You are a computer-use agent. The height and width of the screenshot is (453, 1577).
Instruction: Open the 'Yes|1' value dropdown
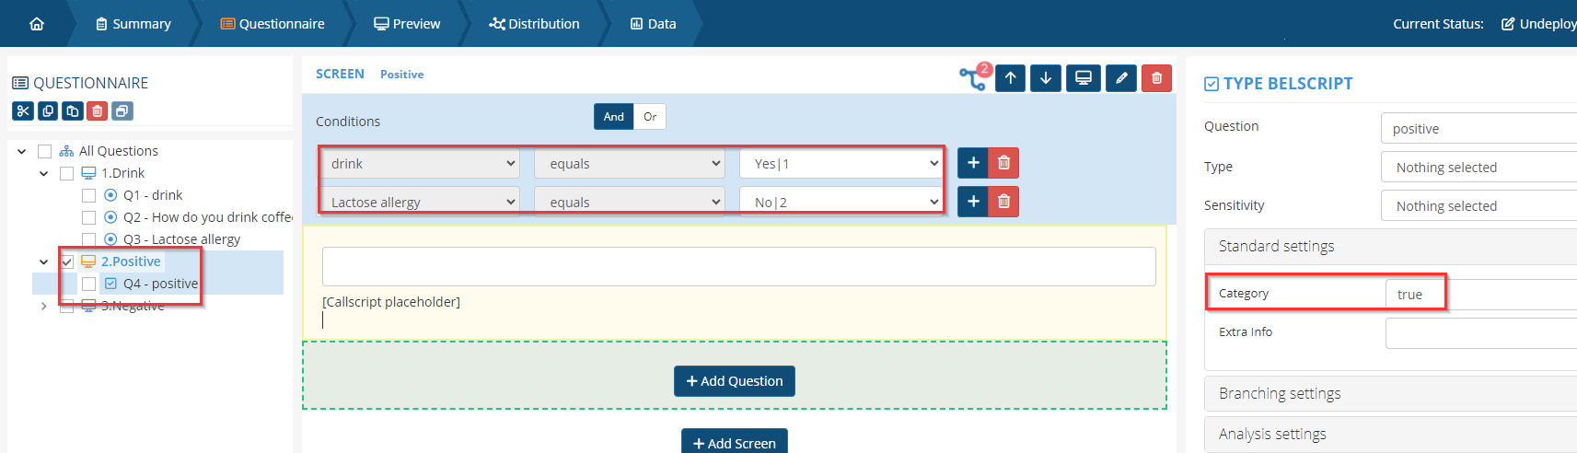coord(841,164)
